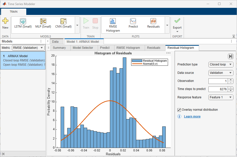Screen dimensions: 237x157
Task: Click the Probability Density y-axis label
Action: (x=49, y=102)
